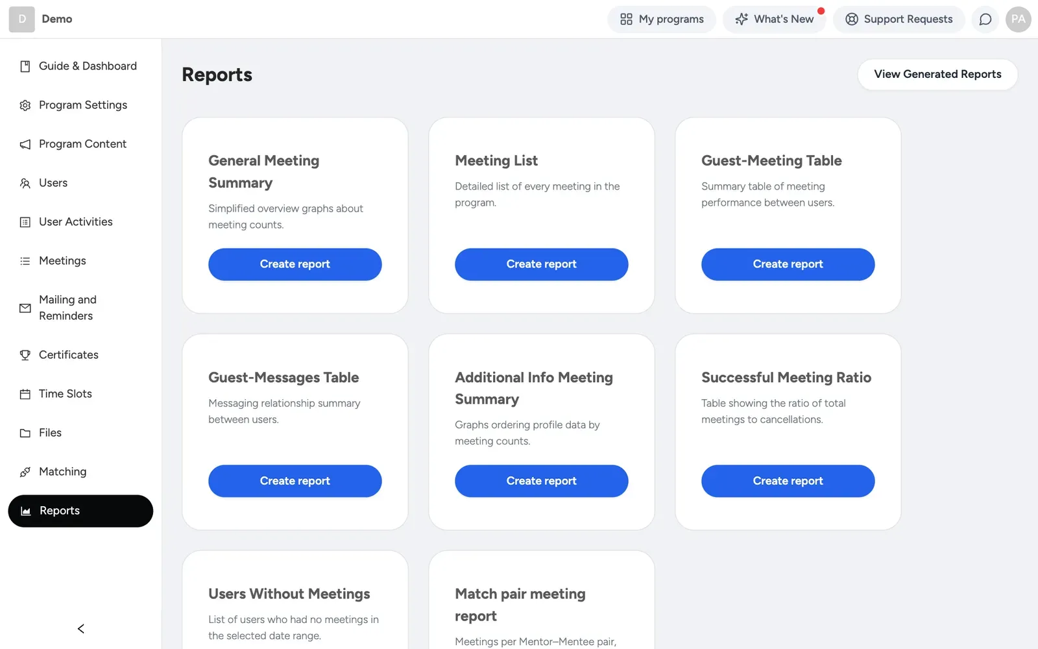1038x649 pixels.
Task: Click the Guide & Dashboard book icon
Action: click(25, 66)
